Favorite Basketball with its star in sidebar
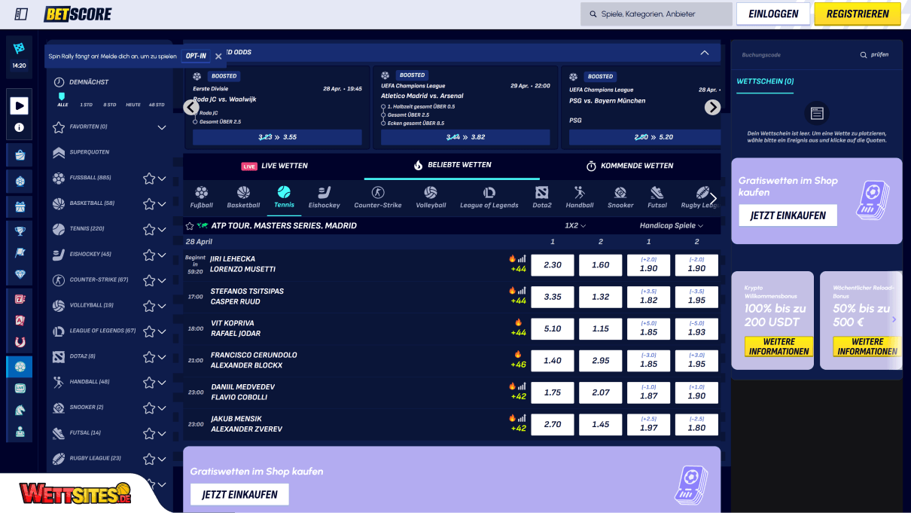The image size is (911, 513). point(149,204)
